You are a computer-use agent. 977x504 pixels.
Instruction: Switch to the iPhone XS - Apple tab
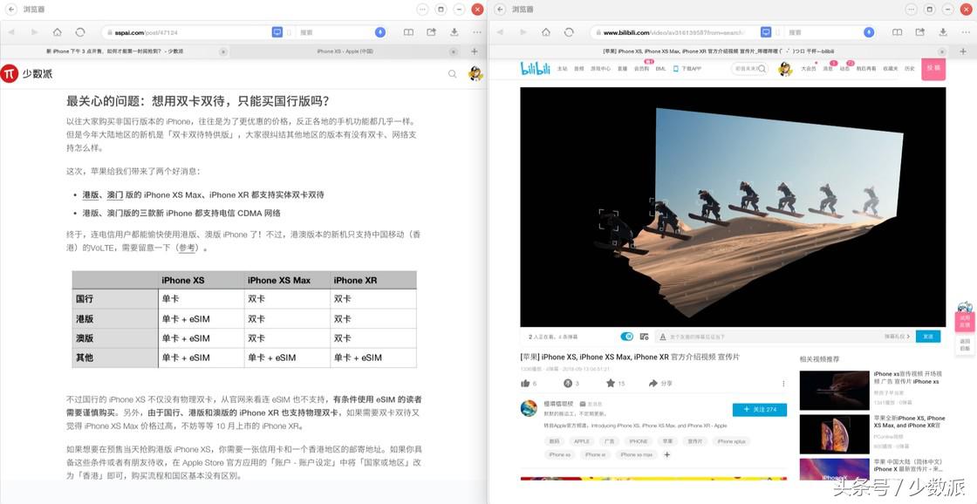coord(349,52)
